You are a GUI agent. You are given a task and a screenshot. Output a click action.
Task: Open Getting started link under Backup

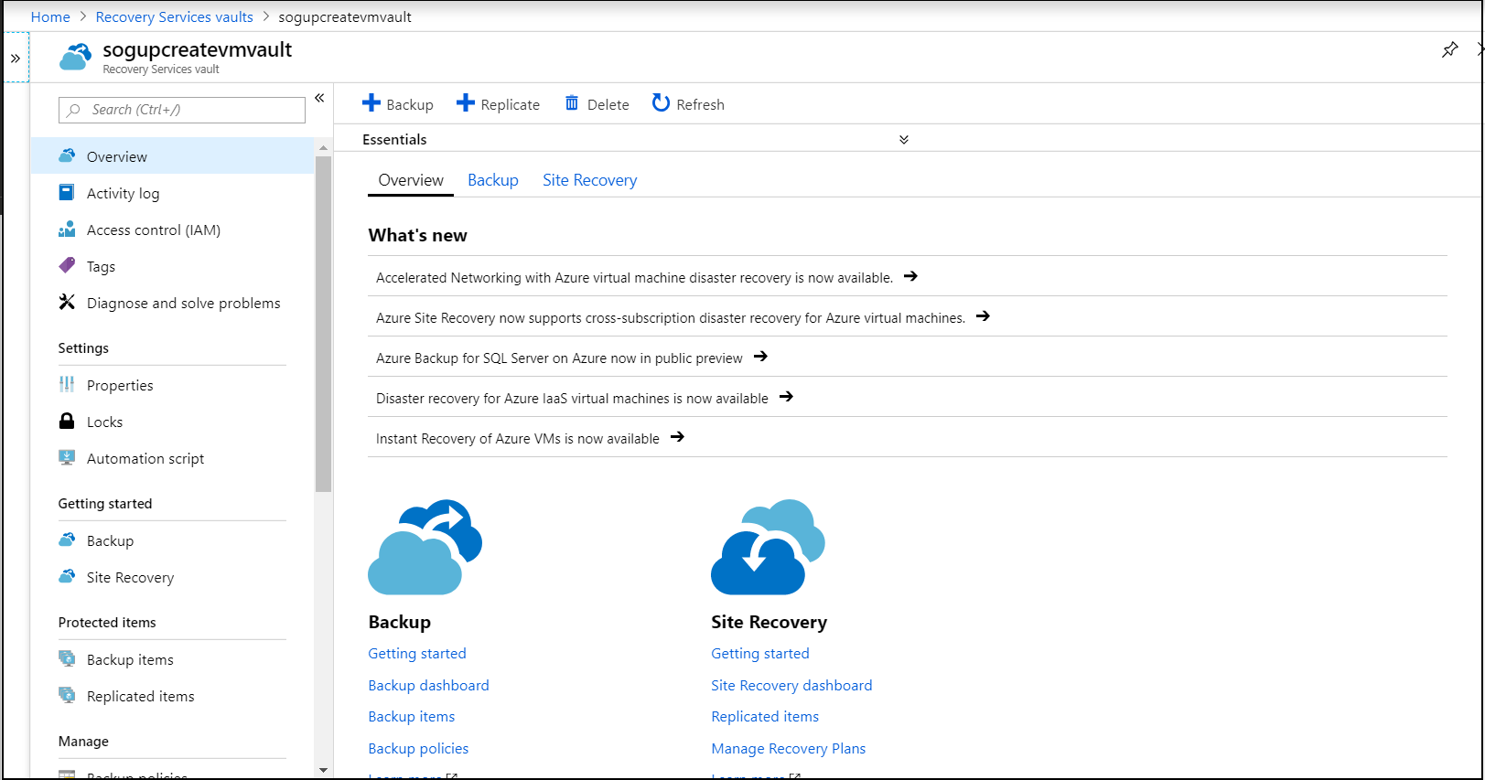(417, 653)
